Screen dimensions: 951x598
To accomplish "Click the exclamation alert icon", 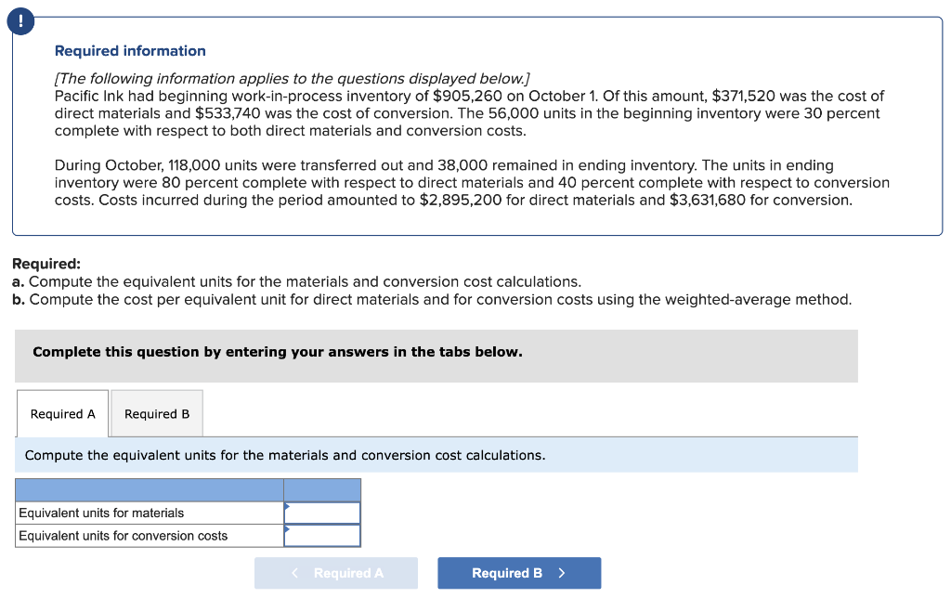I will 20,20.
